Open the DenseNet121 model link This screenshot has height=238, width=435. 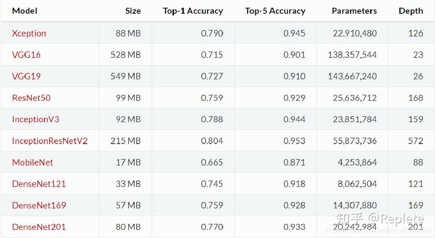(x=39, y=184)
